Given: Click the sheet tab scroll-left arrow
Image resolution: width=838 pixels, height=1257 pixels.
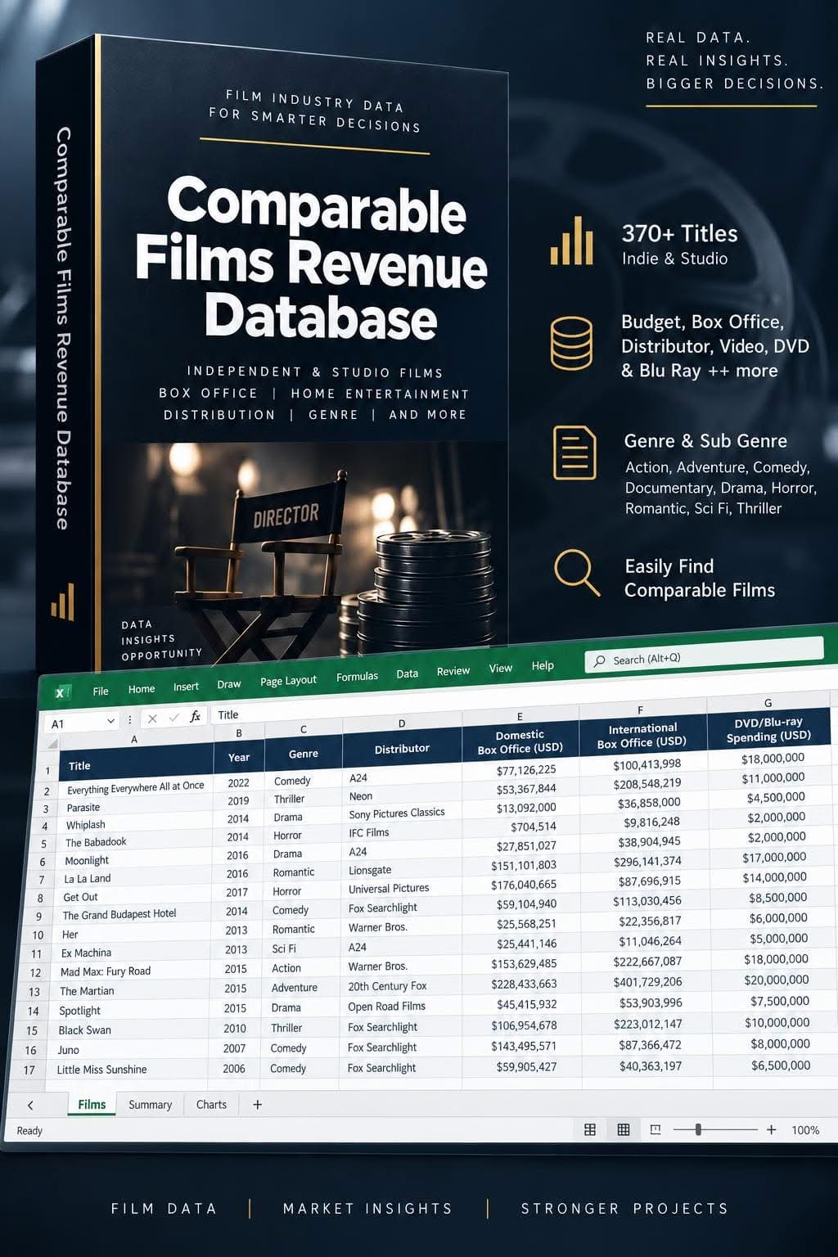Looking at the screenshot, I should coord(30,1105).
